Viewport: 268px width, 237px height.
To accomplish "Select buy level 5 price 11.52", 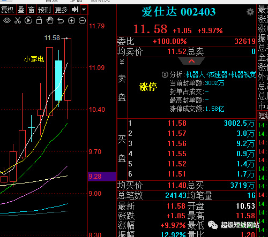I will (177, 164).
